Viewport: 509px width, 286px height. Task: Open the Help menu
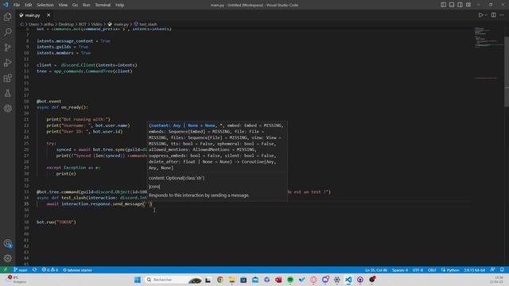pos(120,5)
